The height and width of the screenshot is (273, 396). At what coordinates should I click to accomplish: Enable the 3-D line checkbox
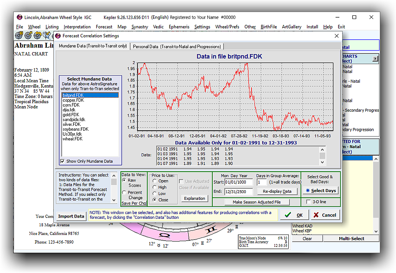[308, 202]
